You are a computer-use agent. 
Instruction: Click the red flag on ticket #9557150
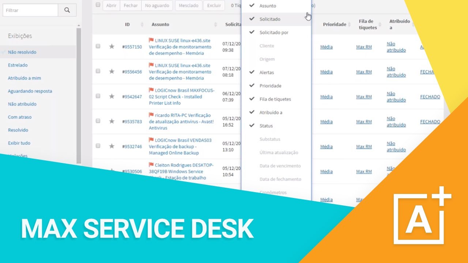coord(151,40)
